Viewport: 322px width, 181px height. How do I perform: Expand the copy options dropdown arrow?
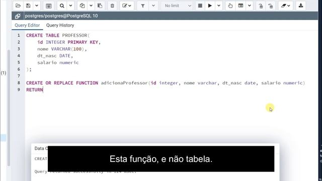(x=91, y=6)
